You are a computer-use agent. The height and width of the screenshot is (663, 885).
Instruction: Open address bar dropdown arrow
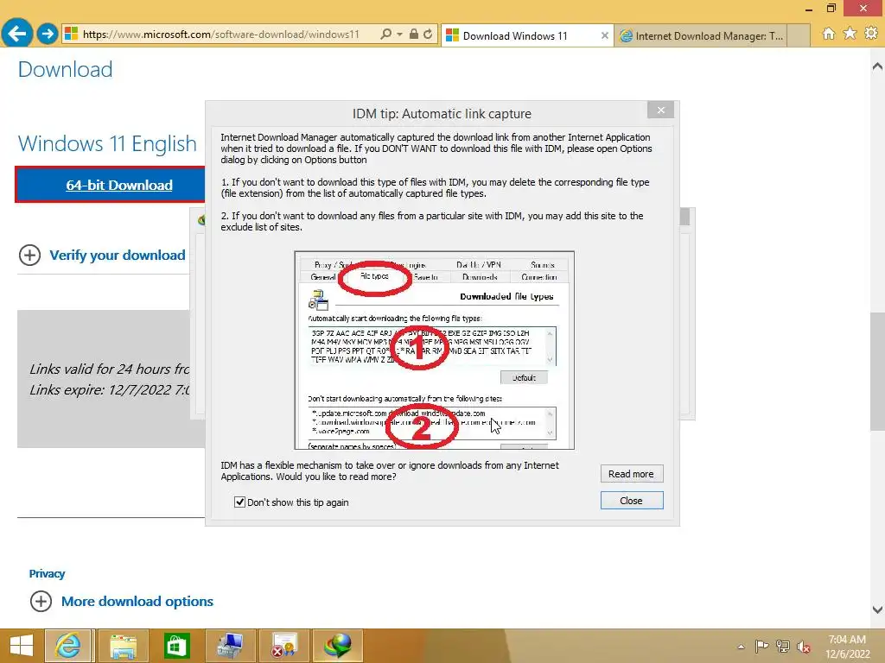point(399,35)
